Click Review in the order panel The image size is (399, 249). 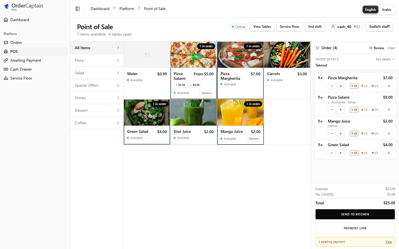376,48
